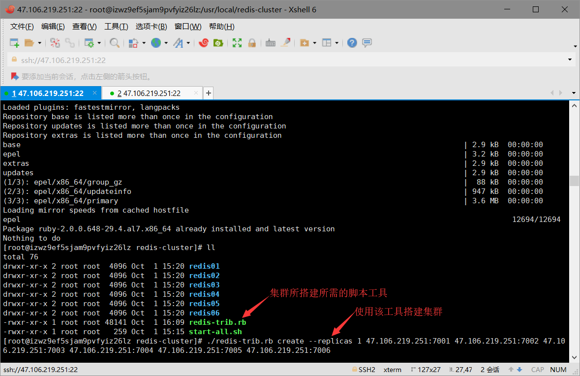Expand the address bar history dropdown
This screenshot has width=580, height=376.
coord(570,60)
